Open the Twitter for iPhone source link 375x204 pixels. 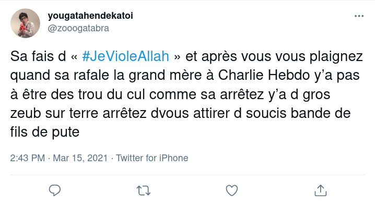[x=152, y=158]
